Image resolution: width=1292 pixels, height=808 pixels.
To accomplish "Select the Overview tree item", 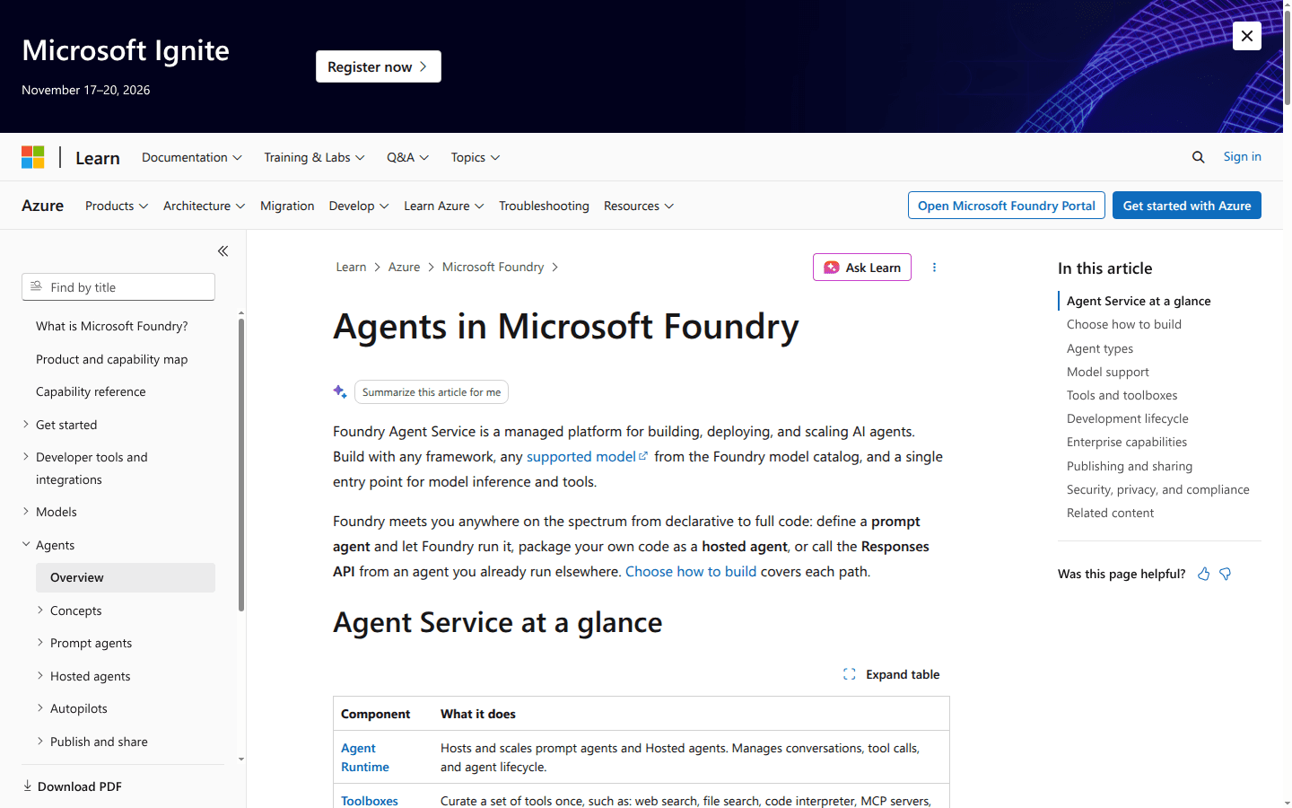I will pyautogui.click(x=126, y=577).
